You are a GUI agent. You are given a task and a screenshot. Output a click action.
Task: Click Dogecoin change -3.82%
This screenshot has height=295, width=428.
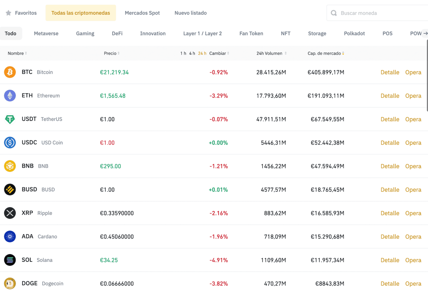click(219, 283)
